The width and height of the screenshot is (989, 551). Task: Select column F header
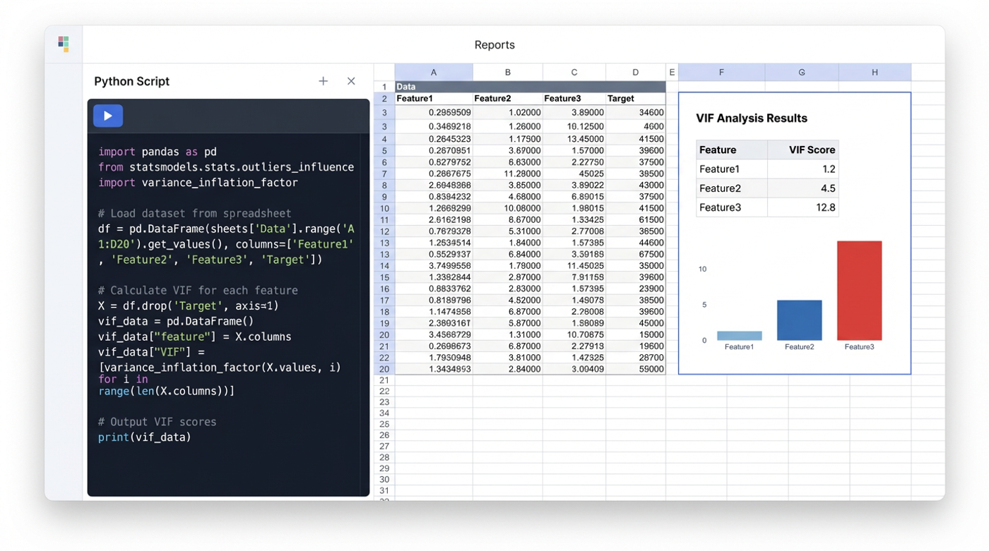(x=721, y=72)
